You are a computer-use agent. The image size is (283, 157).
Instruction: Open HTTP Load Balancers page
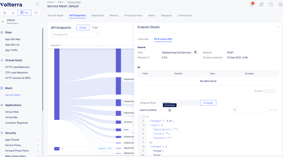(x=17, y=67)
